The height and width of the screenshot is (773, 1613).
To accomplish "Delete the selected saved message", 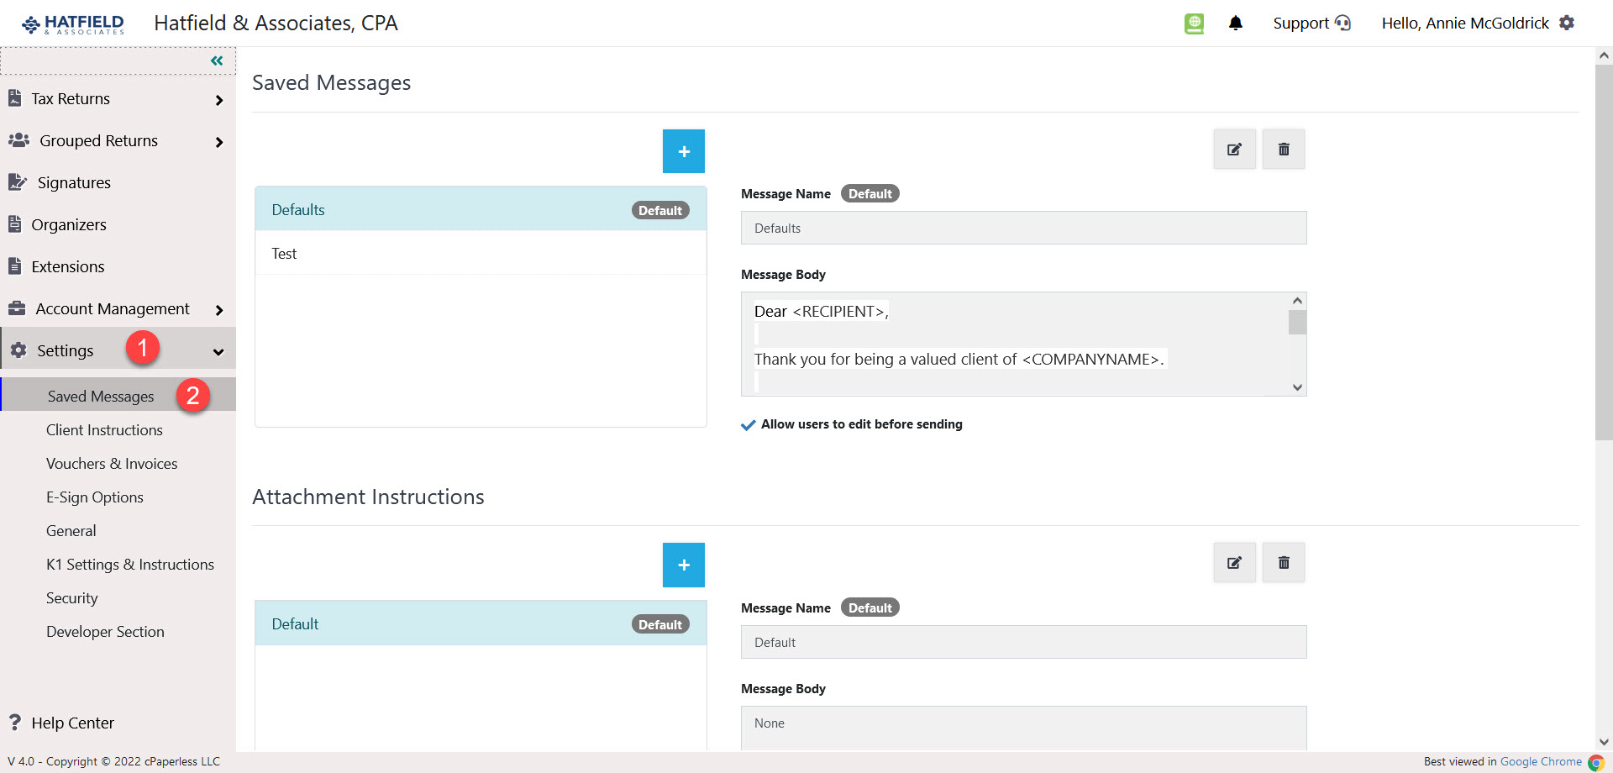I will (1283, 150).
